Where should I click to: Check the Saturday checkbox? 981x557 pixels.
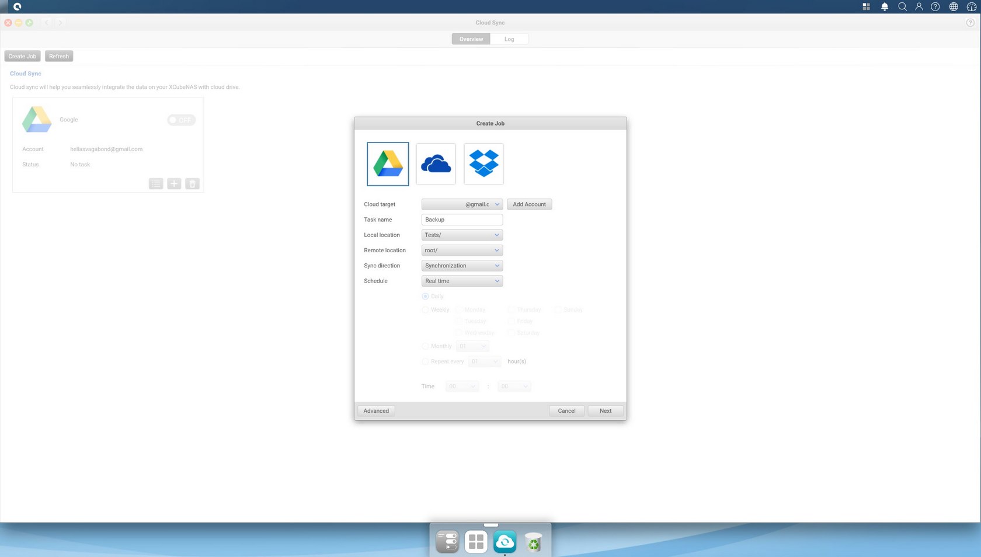click(511, 333)
